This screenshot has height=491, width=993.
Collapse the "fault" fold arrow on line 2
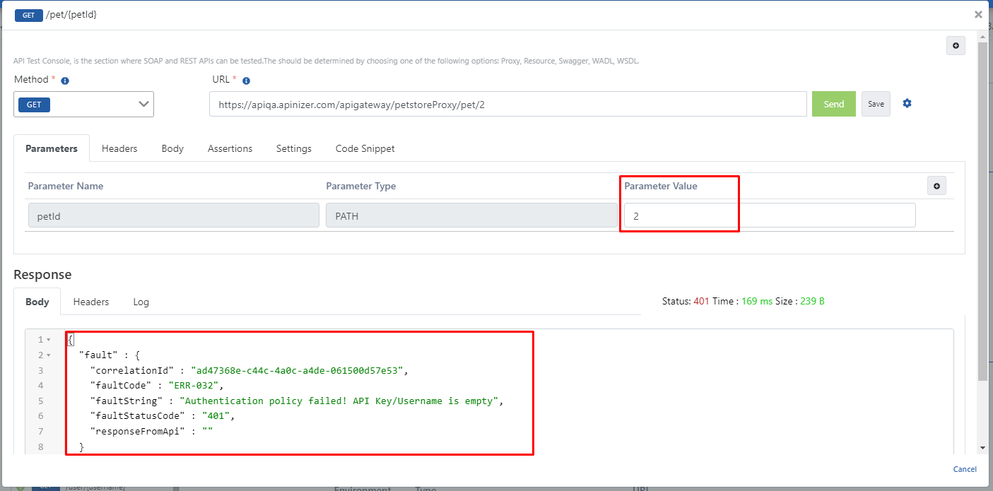[48, 355]
